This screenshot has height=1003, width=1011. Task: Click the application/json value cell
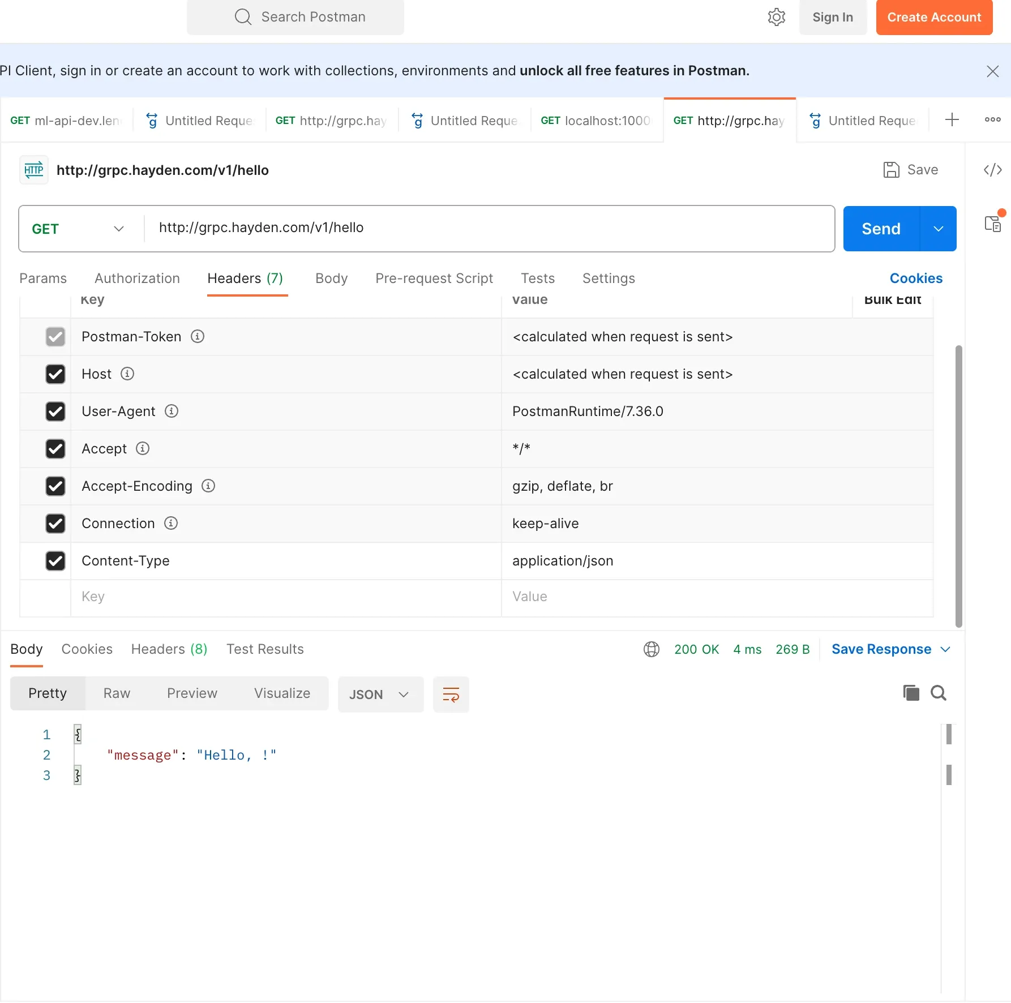pos(717,561)
